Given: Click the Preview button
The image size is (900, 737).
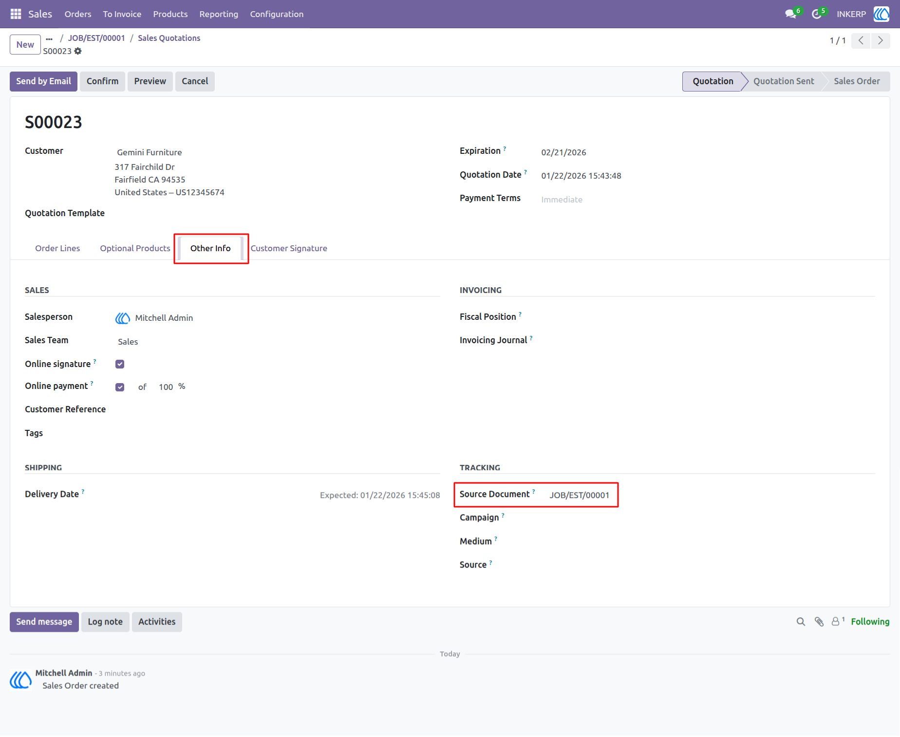Looking at the screenshot, I should tap(150, 81).
